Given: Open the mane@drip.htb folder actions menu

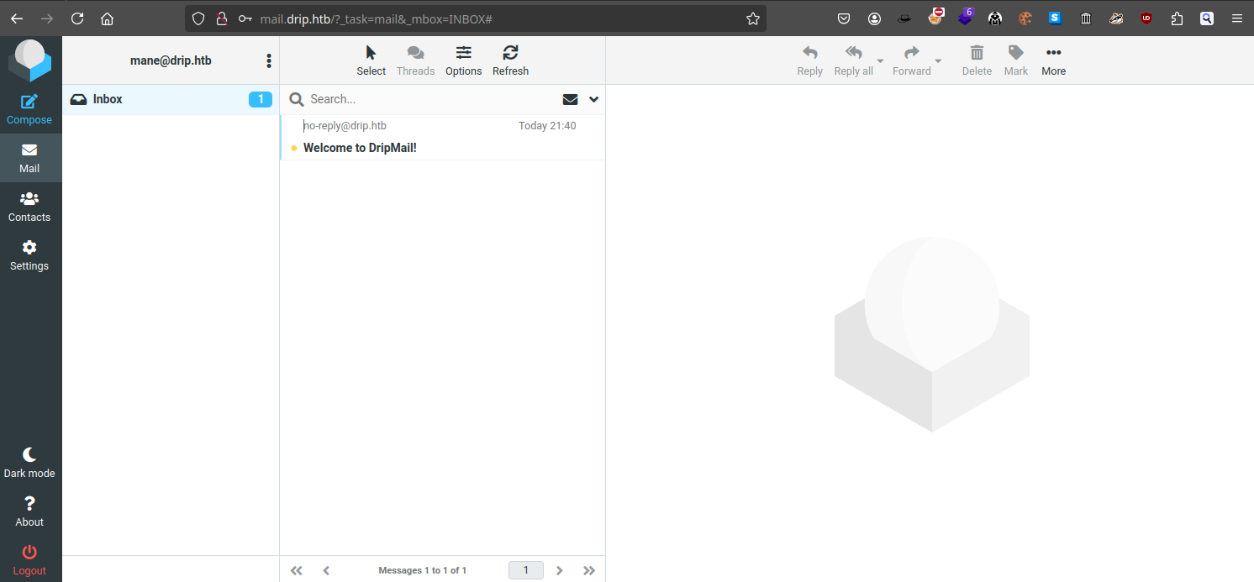Looking at the screenshot, I should pos(268,60).
